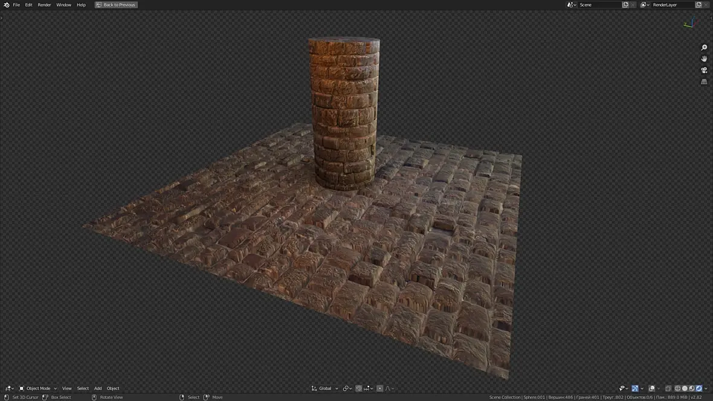Toggle the show gizmo button
This screenshot has width=713, height=401.
click(635, 388)
